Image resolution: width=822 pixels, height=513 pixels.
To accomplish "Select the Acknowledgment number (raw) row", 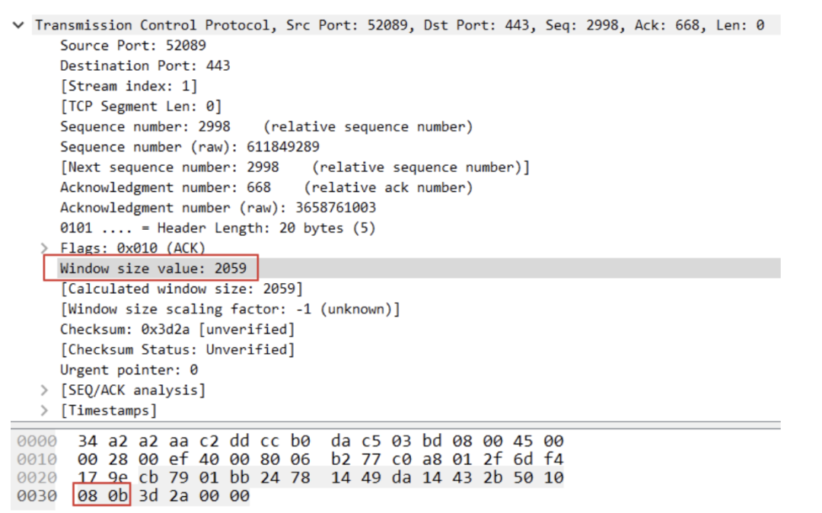I will pyautogui.click(x=218, y=208).
